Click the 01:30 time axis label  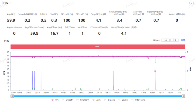tap(28, 93)
